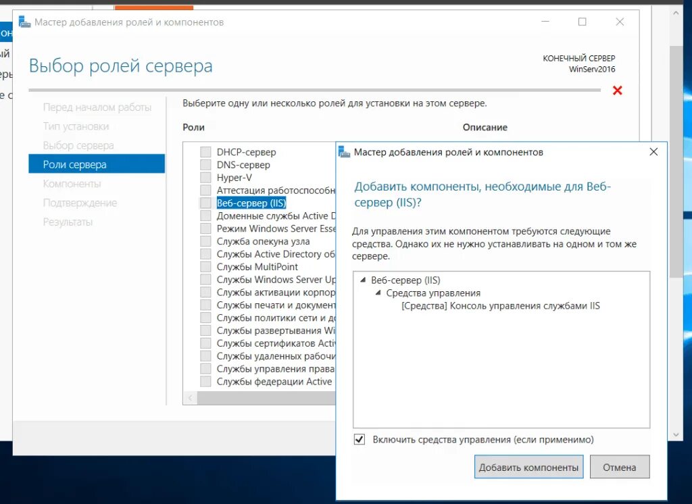
Task: Click the dialog window icon beside its title
Action: 344,152
